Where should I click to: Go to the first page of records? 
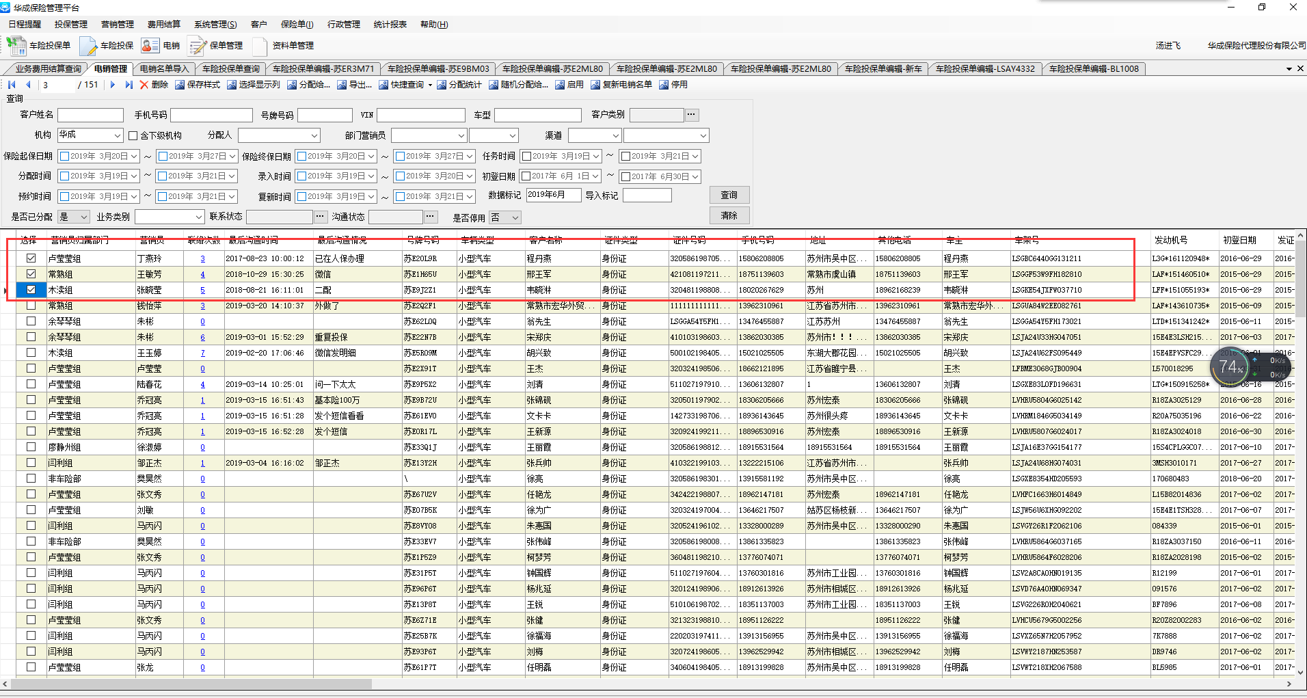pyautogui.click(x=12, y=85)
